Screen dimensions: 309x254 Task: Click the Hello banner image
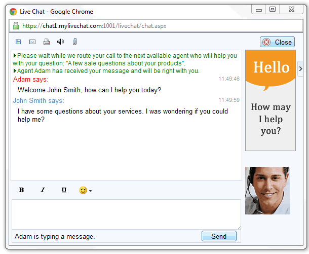[270, 100]
